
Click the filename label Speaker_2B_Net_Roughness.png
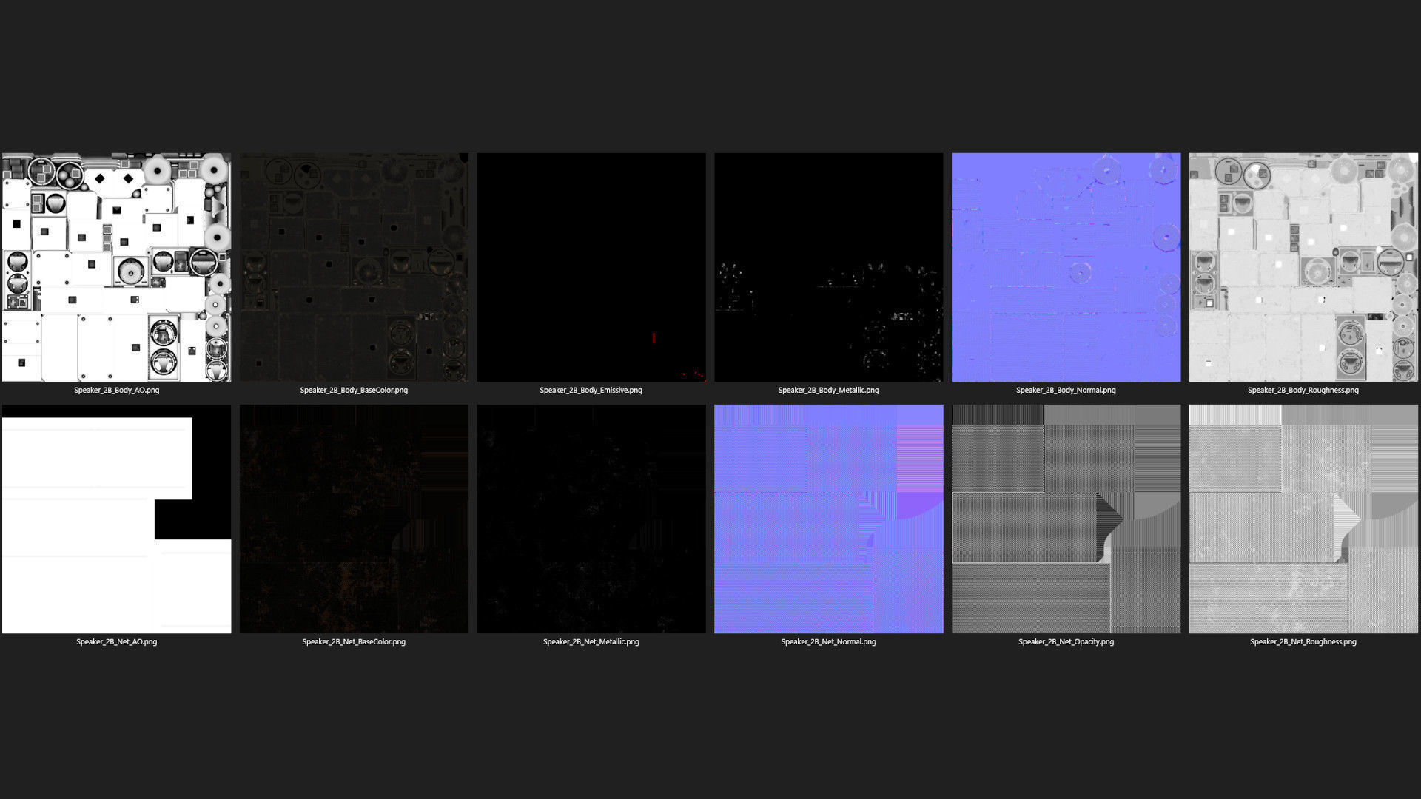tap(1303, 641)
